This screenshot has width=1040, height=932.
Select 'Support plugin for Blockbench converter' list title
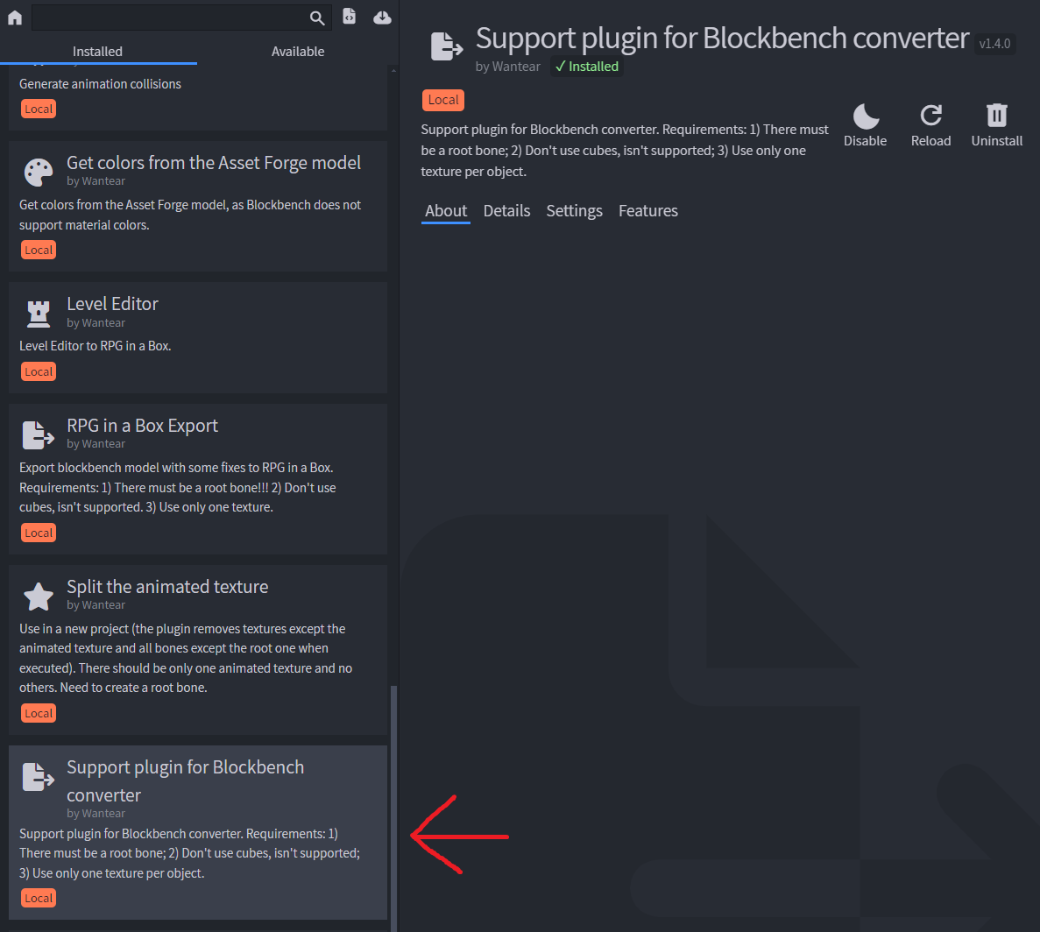[x=185, y=780]
